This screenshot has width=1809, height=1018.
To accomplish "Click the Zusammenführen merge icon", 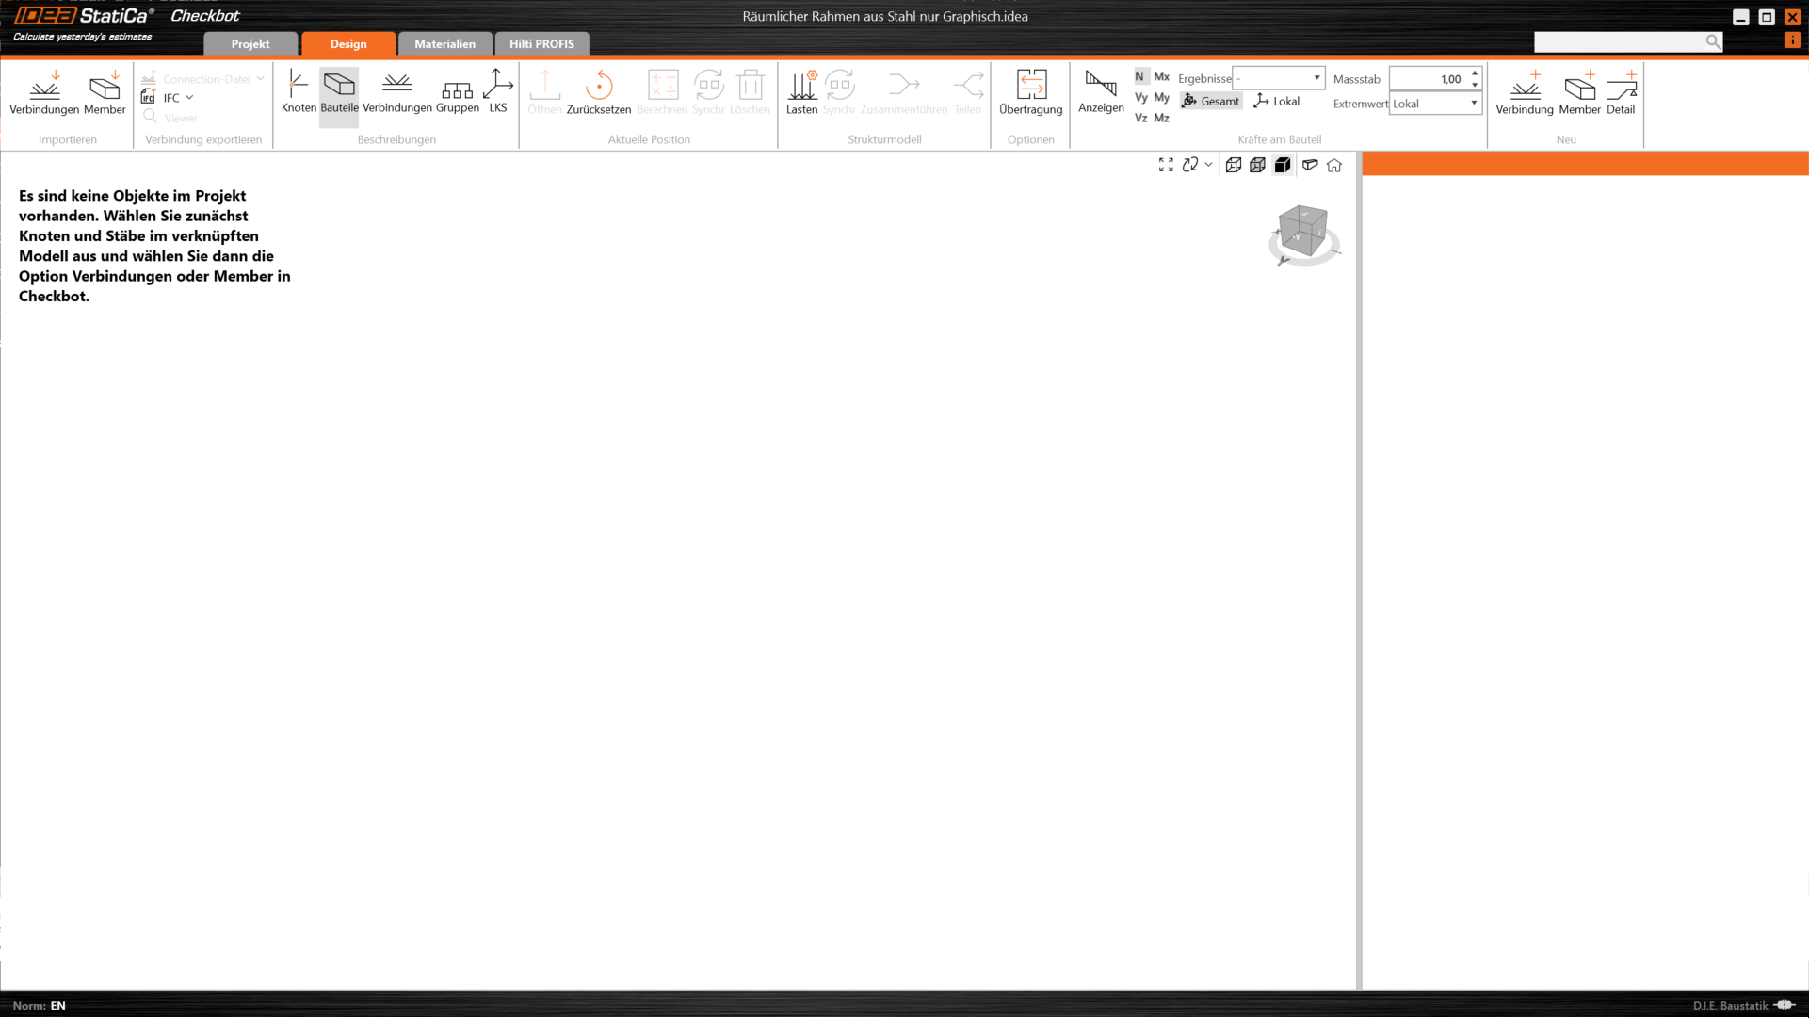I will 904,92.
